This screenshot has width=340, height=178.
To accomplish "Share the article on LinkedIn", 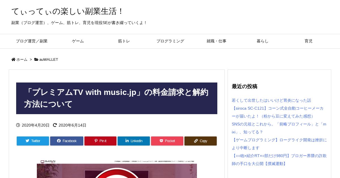I will [134, 141].
